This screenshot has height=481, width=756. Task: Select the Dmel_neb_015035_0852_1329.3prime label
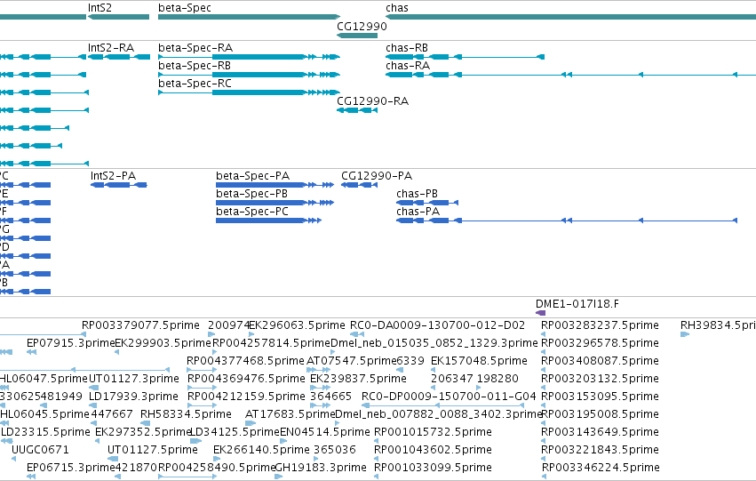(434, 343)
